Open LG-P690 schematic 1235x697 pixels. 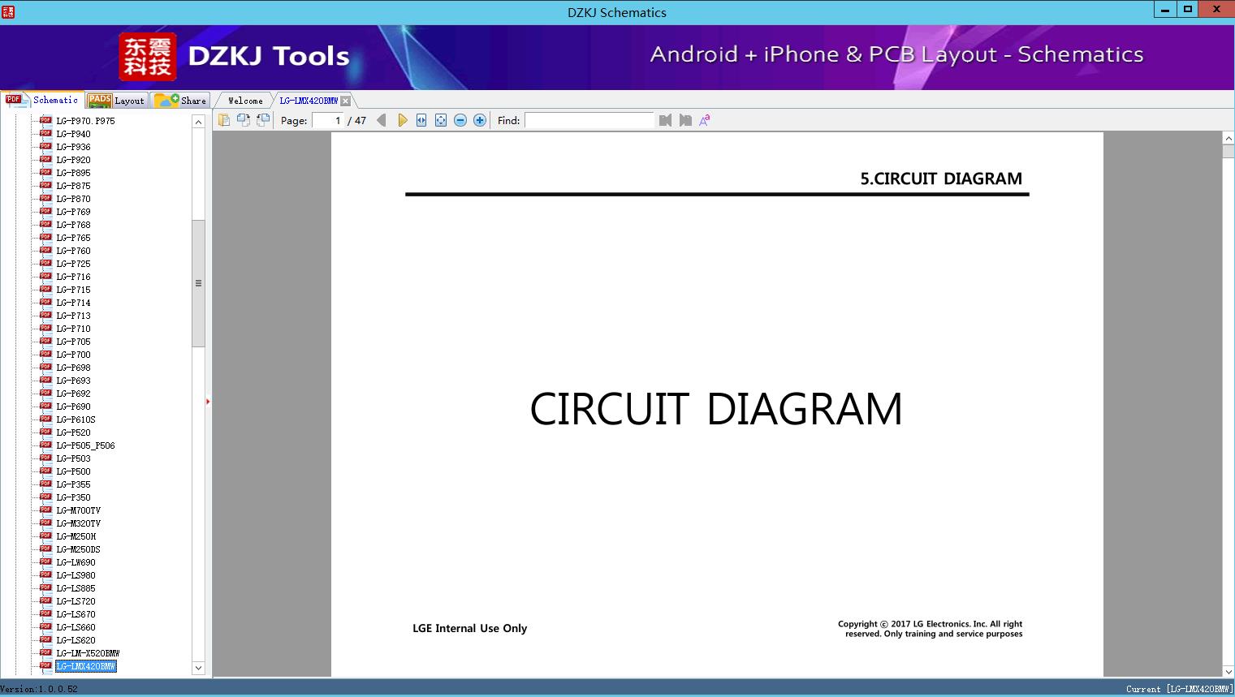point(73,407)
